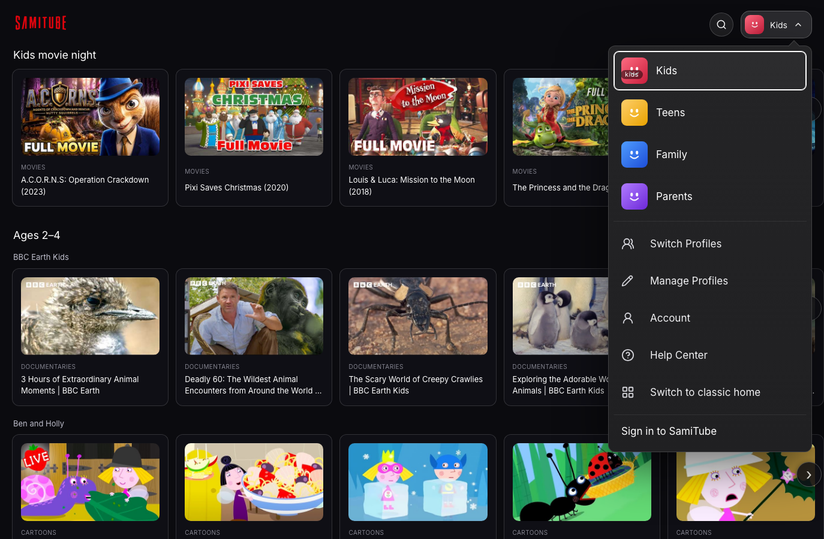Viewport: 824px width, 539px height.
Task: Choose Switch Profiles from menu
Action: (x=710, y=244)
